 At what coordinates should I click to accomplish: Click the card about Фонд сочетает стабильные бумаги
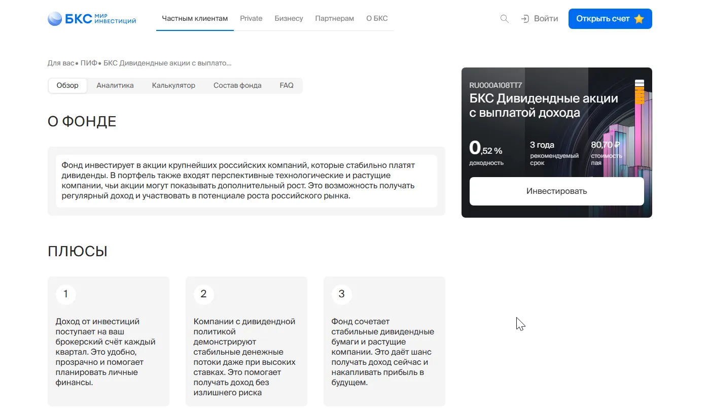[384, 341]
